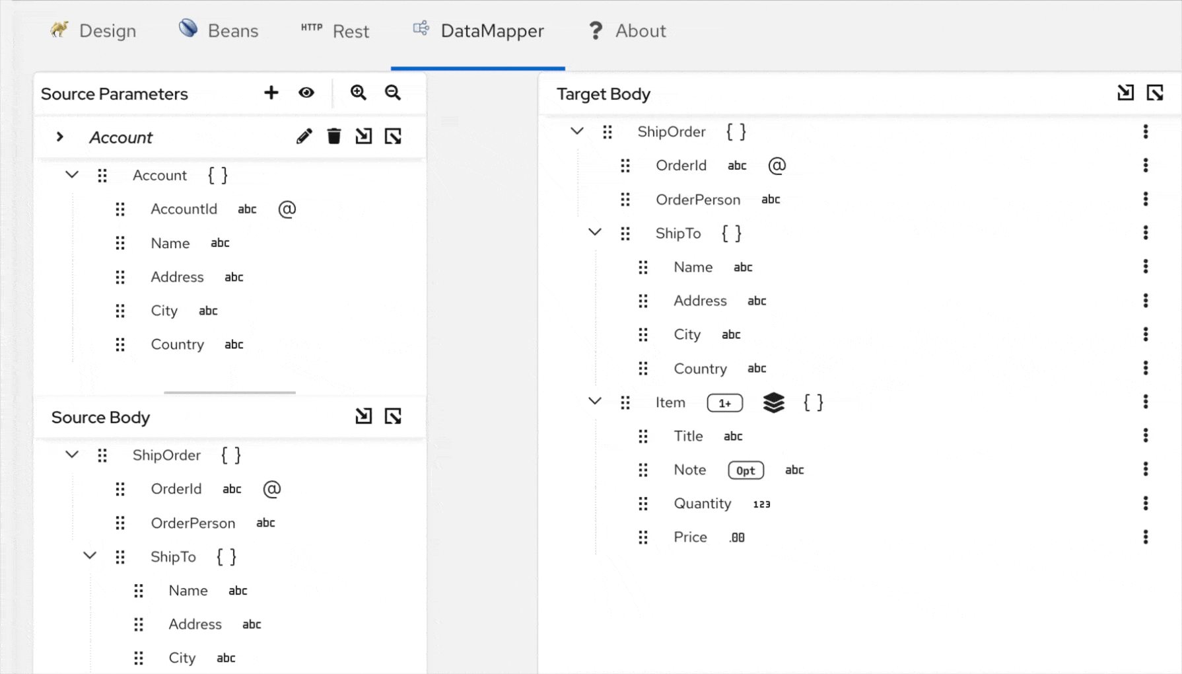Click the 1+ badge on Item
The width and height of the screenshot is (1182, 674).
point(724,403)
